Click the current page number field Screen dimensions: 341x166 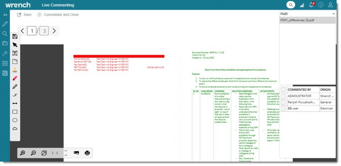pos(32,31)
